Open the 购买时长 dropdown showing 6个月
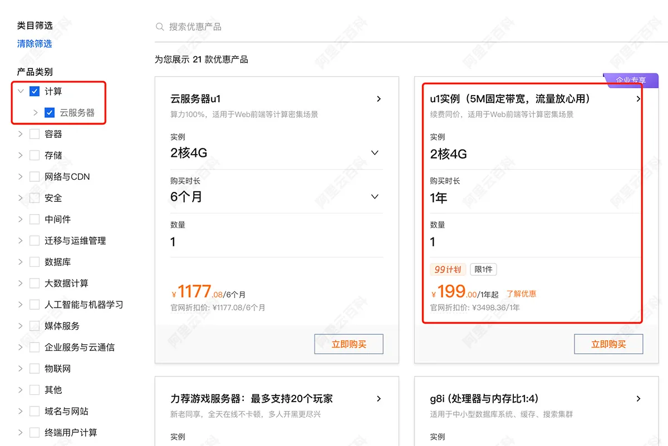 point(375,196)
